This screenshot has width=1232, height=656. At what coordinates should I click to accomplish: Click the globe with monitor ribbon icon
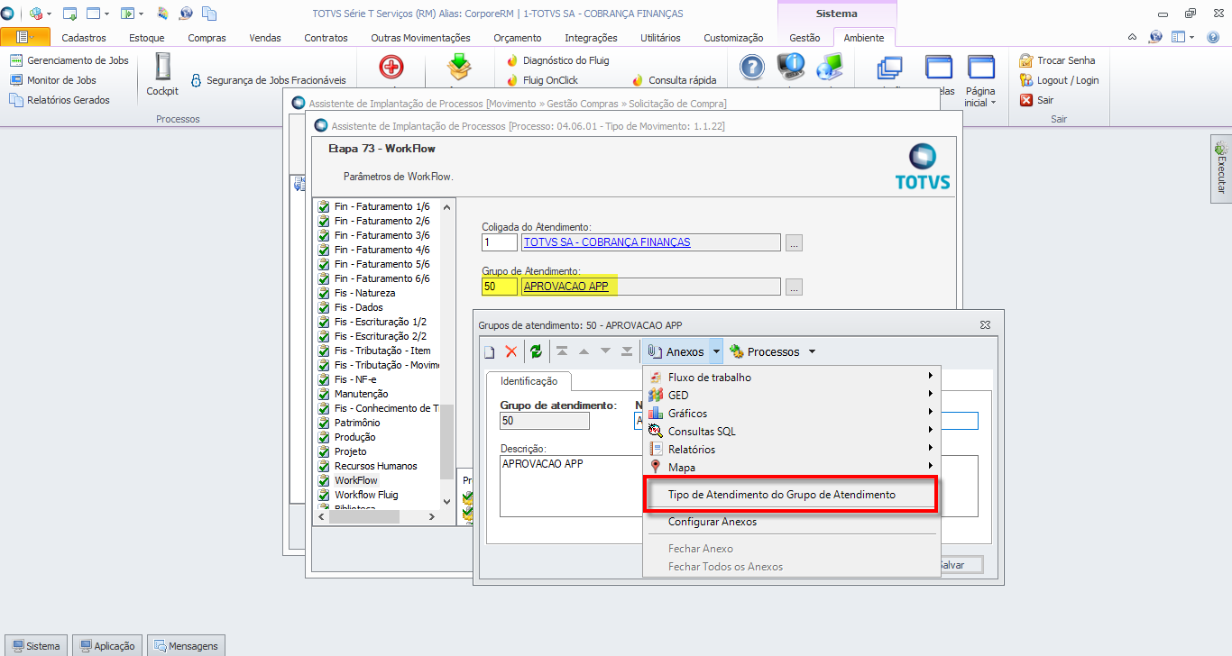[x=830, y=68]
